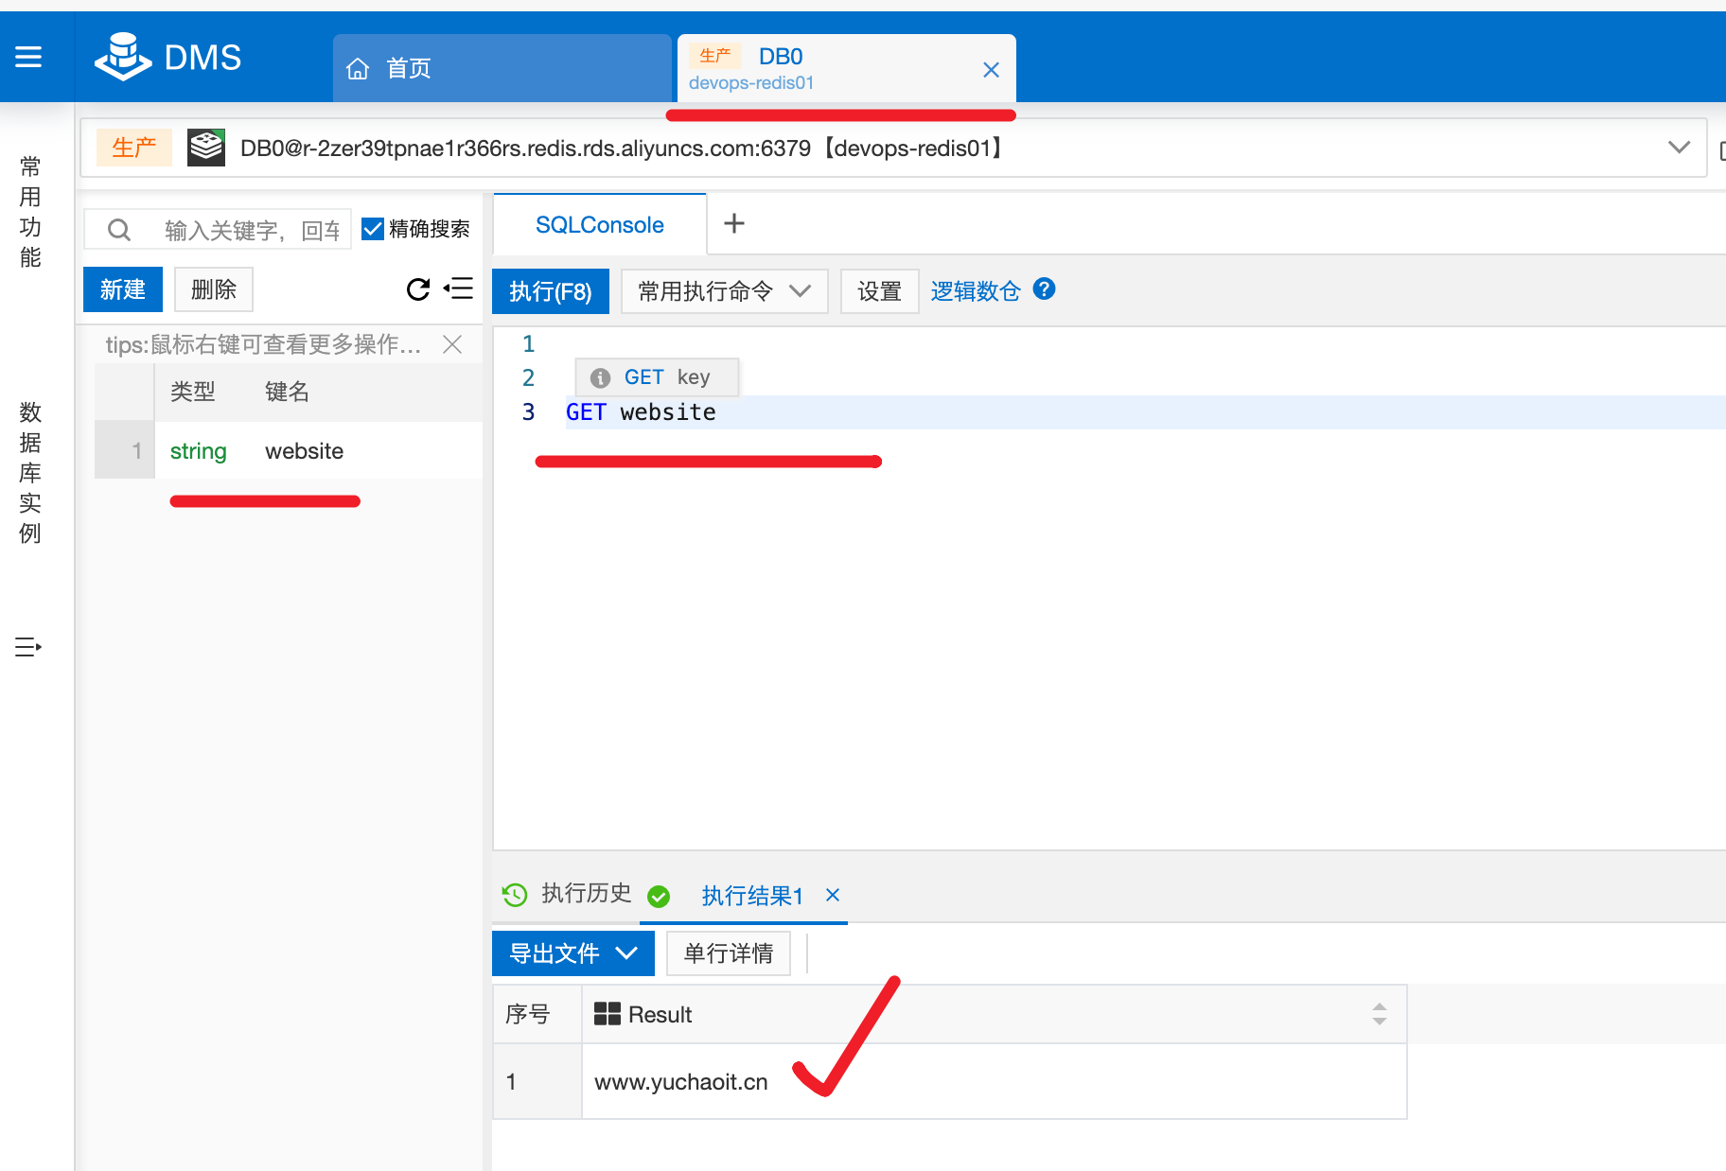
Task: Open help for 逻辑数仓
Action: (x=1044, y=289)
